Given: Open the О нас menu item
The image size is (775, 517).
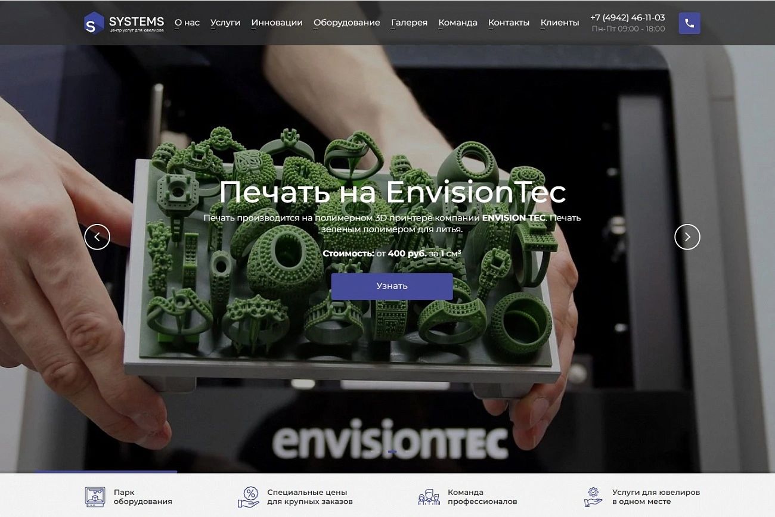Looking at the screenshot, I should coord(187,23).
